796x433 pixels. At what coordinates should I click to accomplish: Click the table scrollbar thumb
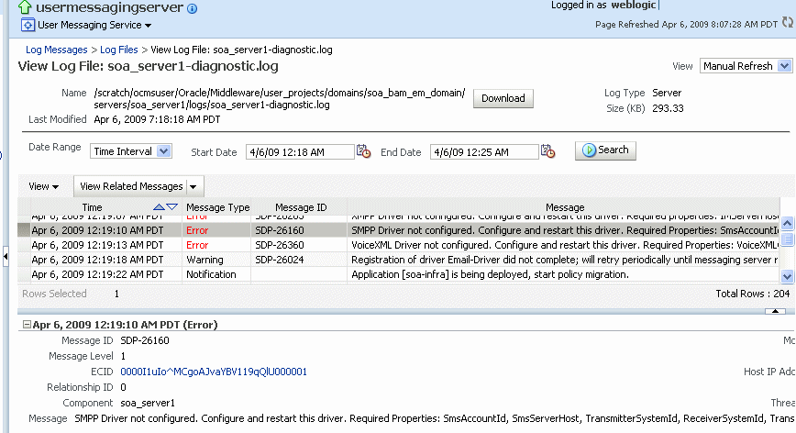pyautogui.click(x=788, y=239)
